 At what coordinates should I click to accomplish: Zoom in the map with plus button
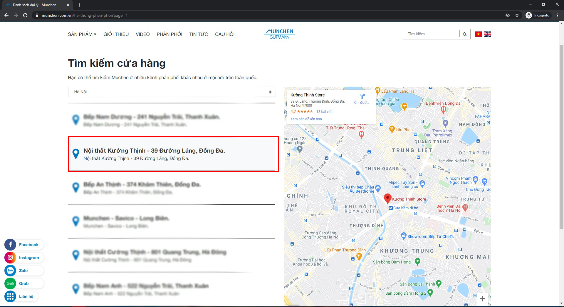482,299
